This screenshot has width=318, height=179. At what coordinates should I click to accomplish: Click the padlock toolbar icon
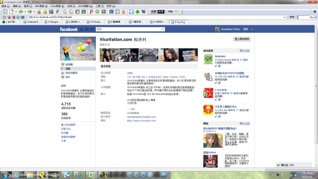(x=124, y=12)
